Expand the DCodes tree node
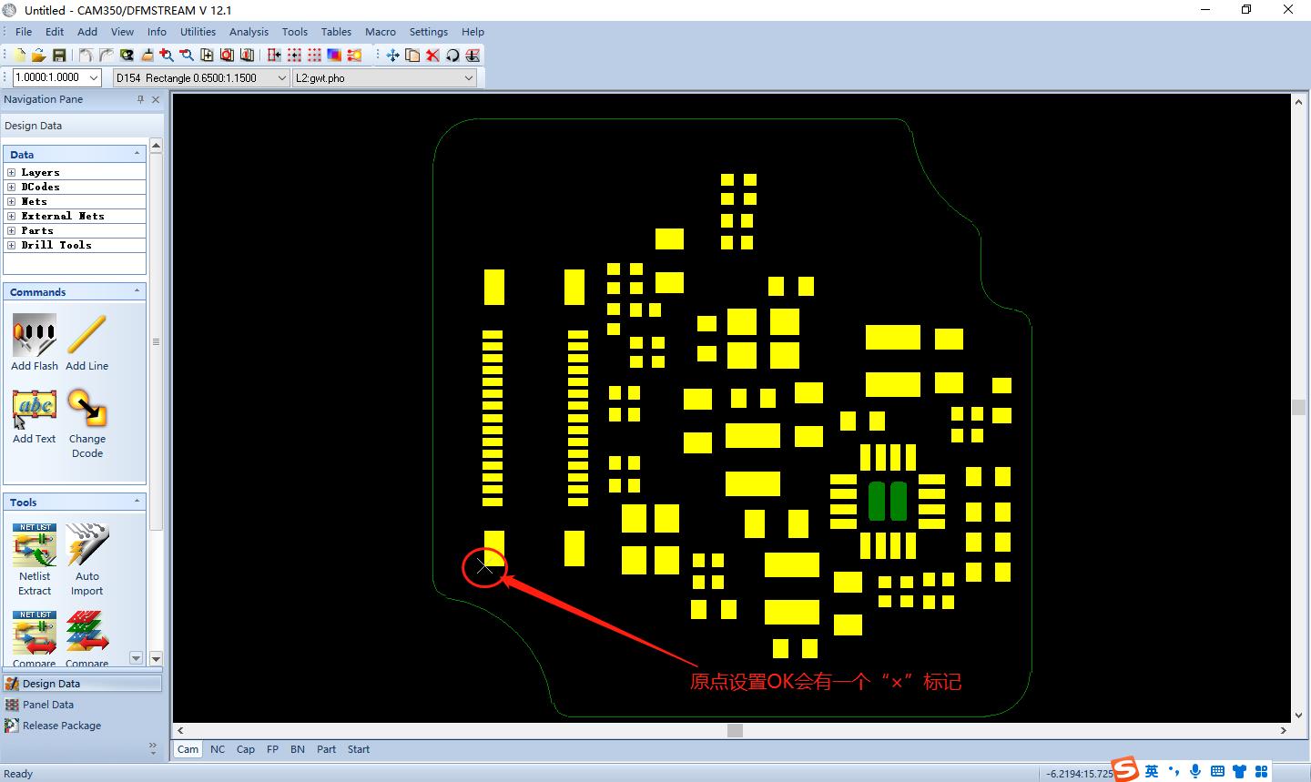This screenshot has width=1311, height=782. pyautogui.click(x=10, y=187)
